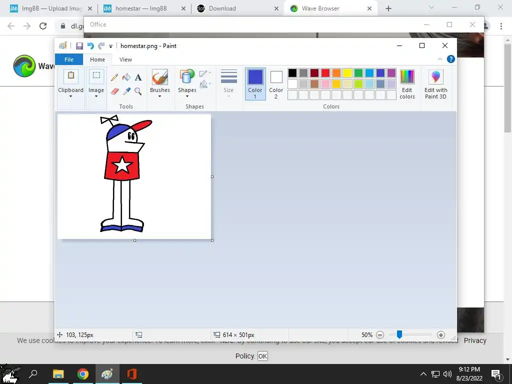Pick the red color swatch

coord(325,73)
